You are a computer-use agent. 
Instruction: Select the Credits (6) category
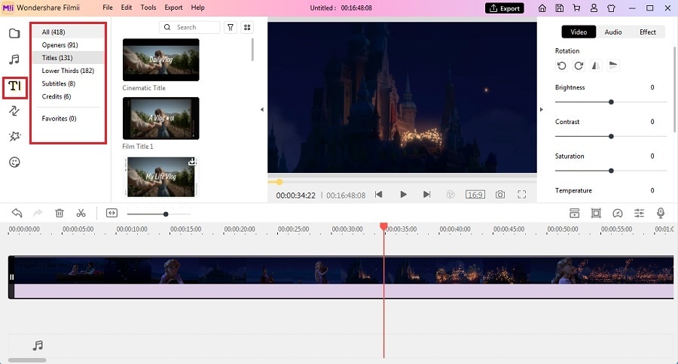[69, 97]
